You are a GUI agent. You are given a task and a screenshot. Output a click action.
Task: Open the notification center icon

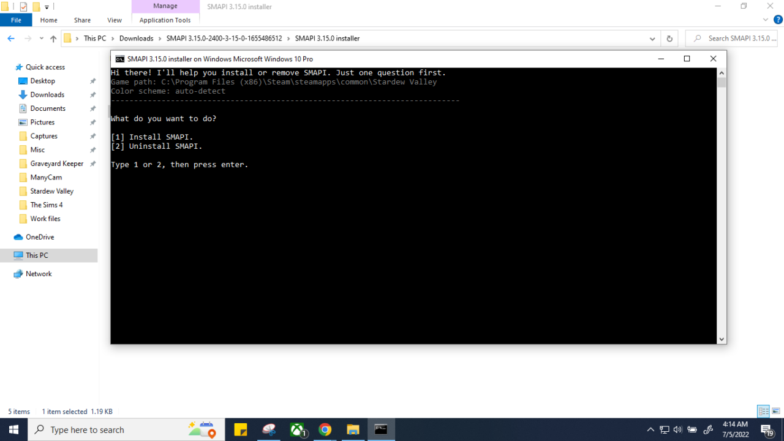pyautogui.click(x=766, y=430)
